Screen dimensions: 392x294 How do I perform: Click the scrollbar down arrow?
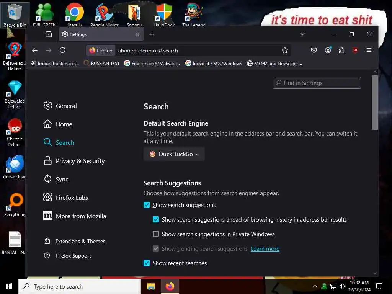(x=375, y=273)
